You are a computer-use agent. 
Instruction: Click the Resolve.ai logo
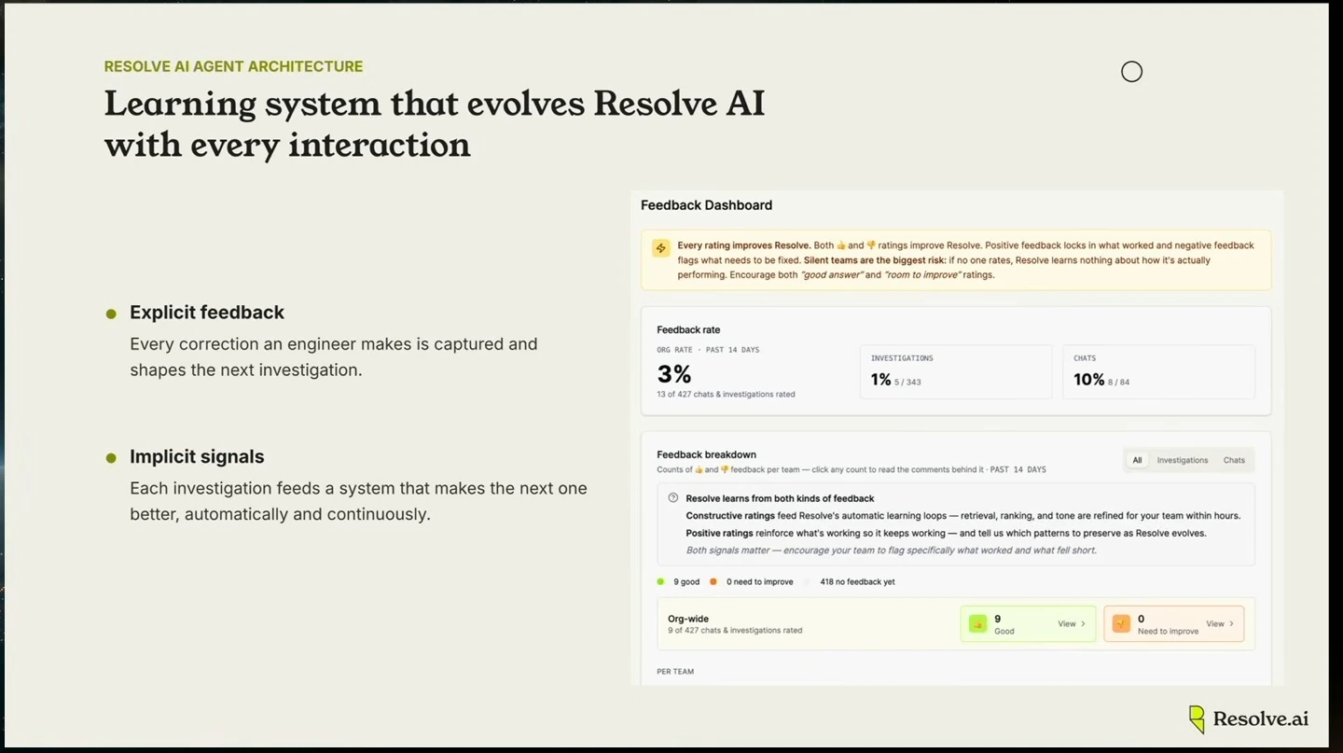[x=1249, y=718]
